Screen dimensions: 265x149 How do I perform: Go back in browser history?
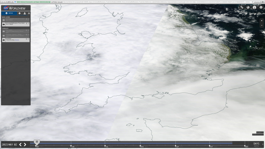point(2,2)
